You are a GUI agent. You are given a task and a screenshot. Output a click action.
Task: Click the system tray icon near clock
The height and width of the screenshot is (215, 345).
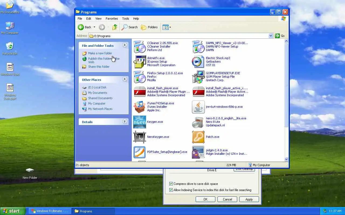click(325, 211)
